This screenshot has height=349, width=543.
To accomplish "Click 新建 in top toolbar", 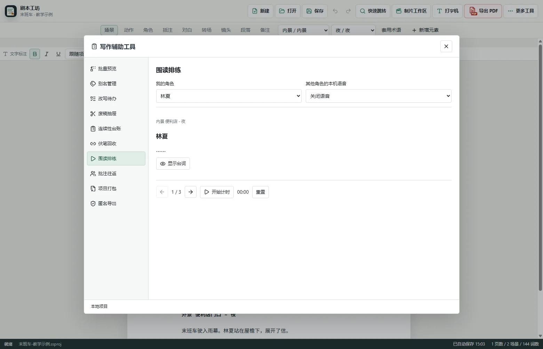I will [x=261, y=11].
